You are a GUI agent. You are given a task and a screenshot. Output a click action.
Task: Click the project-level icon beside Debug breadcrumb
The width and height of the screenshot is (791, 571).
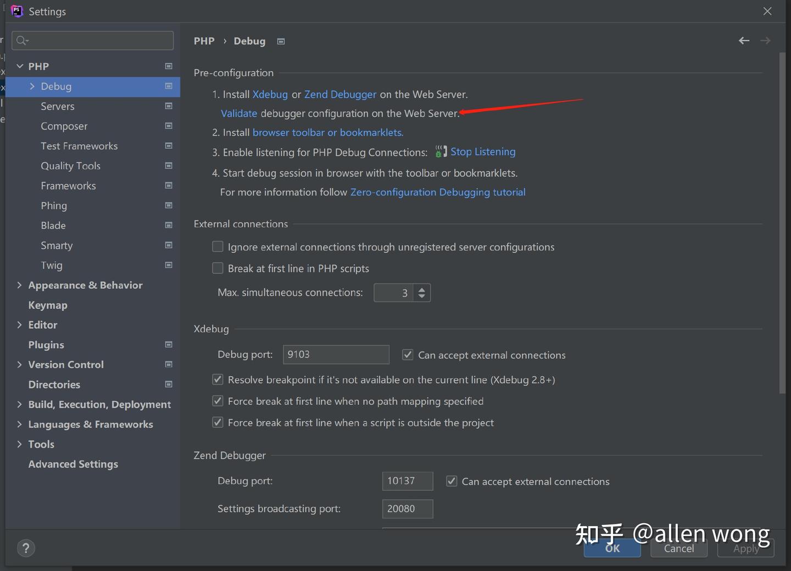pos(281,41)
